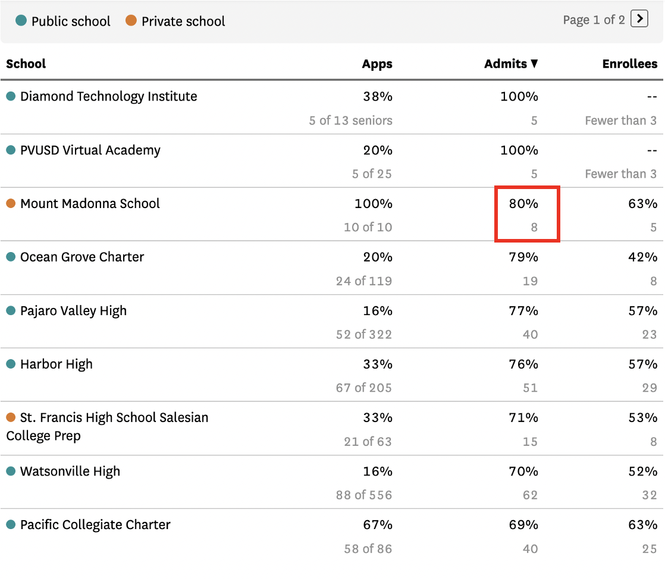Click the orange dot beside Mount Madonna School

[11, 203]
